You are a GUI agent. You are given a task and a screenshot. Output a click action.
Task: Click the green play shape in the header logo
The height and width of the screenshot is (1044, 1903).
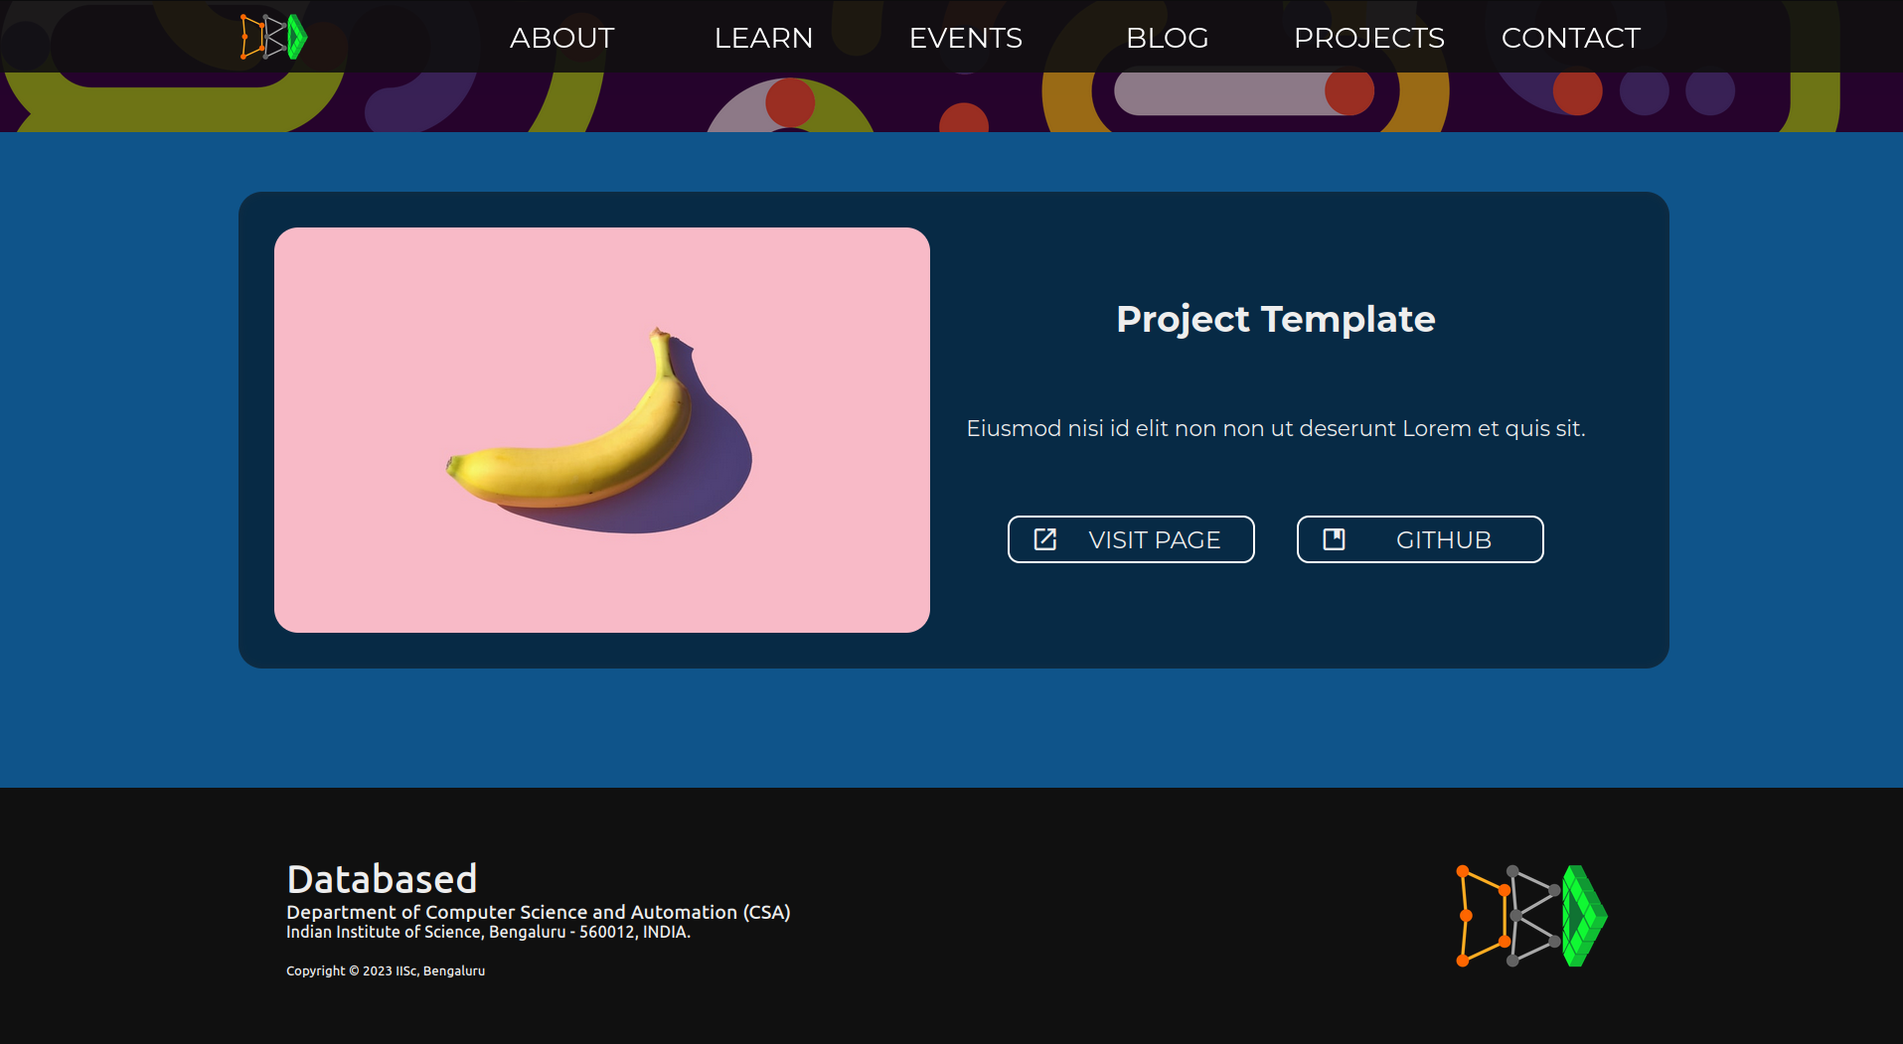296,37
